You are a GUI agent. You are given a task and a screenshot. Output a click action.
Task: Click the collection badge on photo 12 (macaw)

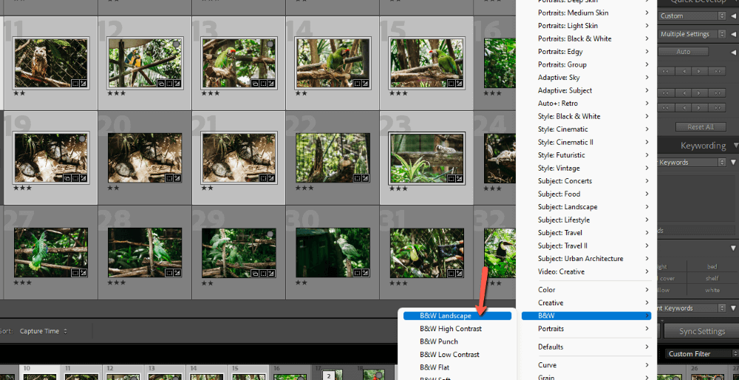(x=162, y=84)
